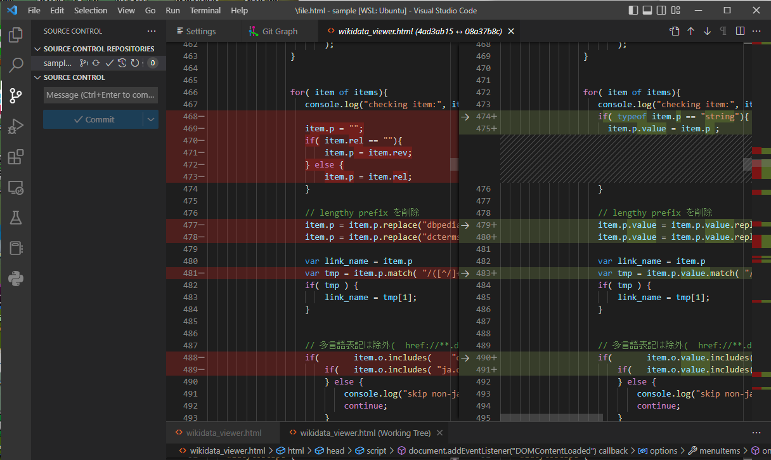This screenshot has width=771, height=460.
Task: Open the Python extension sidebar icon
Action: [16, 278]
